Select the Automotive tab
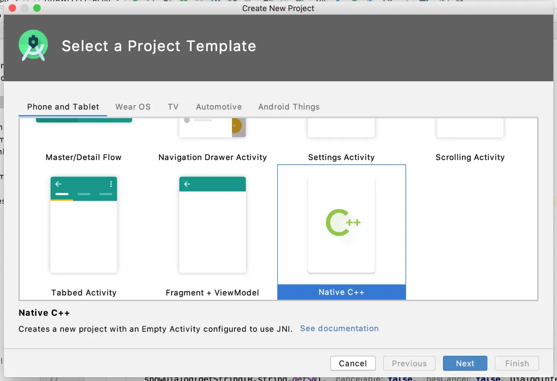Viewport: 557px width, 381px height. coord(219,107)
